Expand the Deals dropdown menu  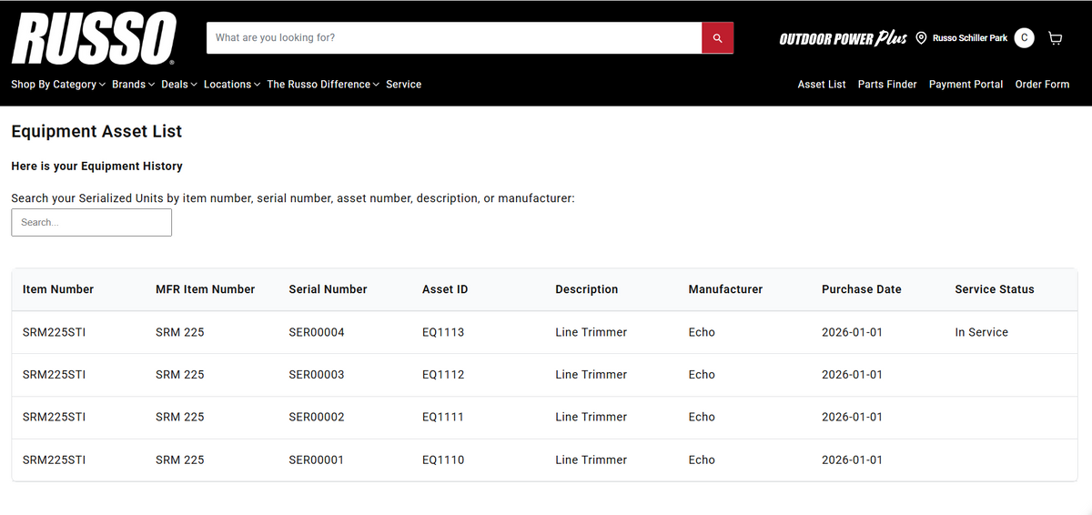coord(179,85)
